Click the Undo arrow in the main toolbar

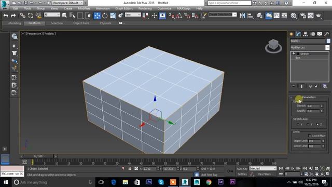coord(6,16)
